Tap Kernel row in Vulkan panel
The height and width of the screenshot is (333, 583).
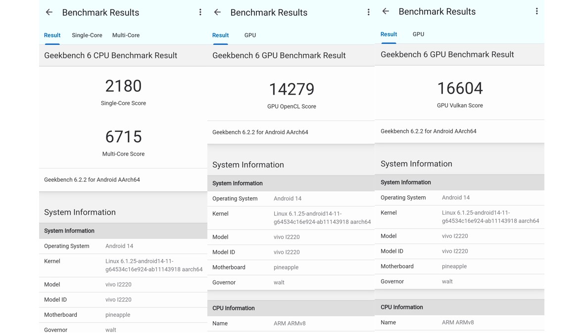pyautogui.click(x=460, y=217)
